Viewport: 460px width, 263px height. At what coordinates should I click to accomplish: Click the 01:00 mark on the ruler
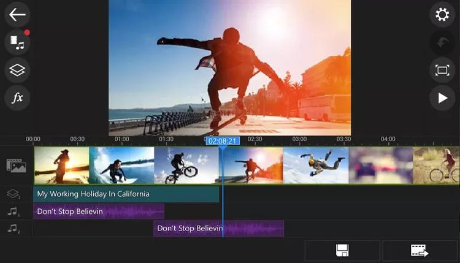(x=122, y=139)
